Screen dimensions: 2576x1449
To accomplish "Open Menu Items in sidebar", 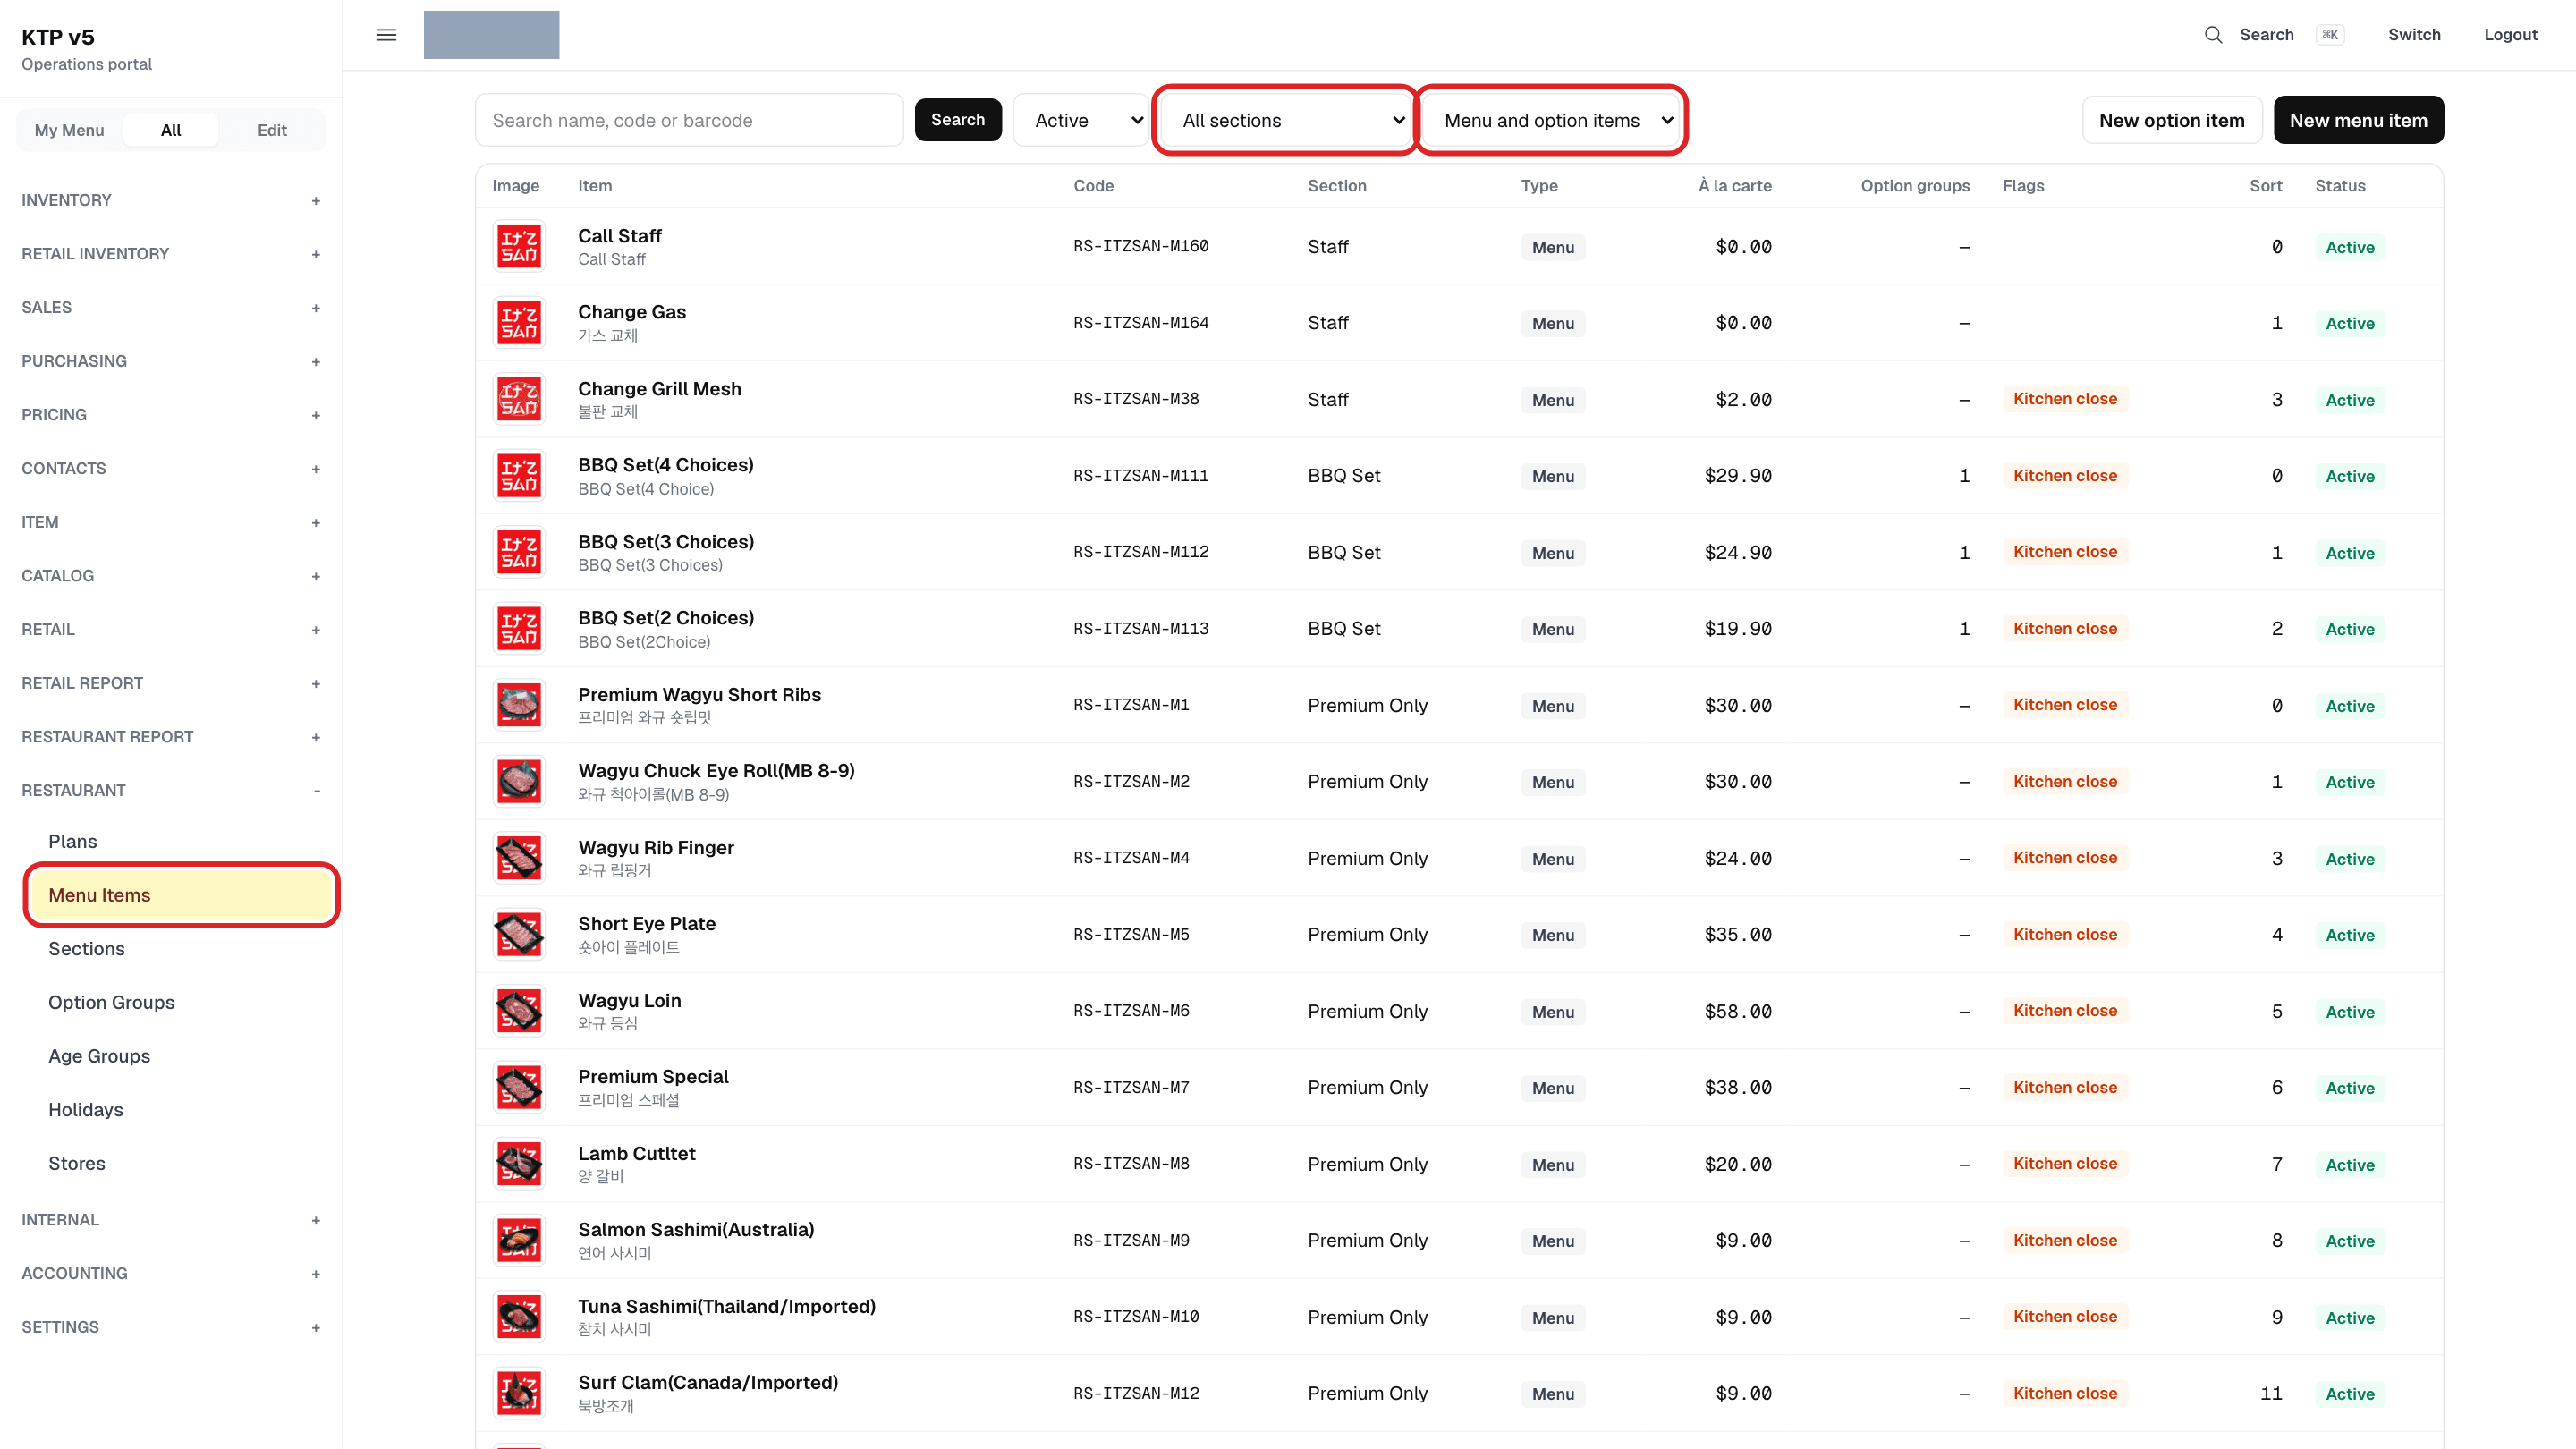I will point(181,895).
